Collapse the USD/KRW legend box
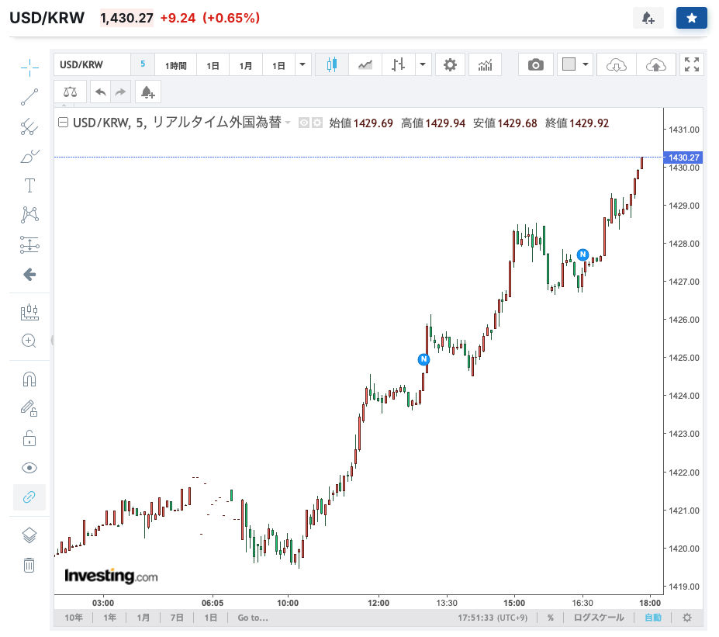The image size is (719, 637). point(64,123)
